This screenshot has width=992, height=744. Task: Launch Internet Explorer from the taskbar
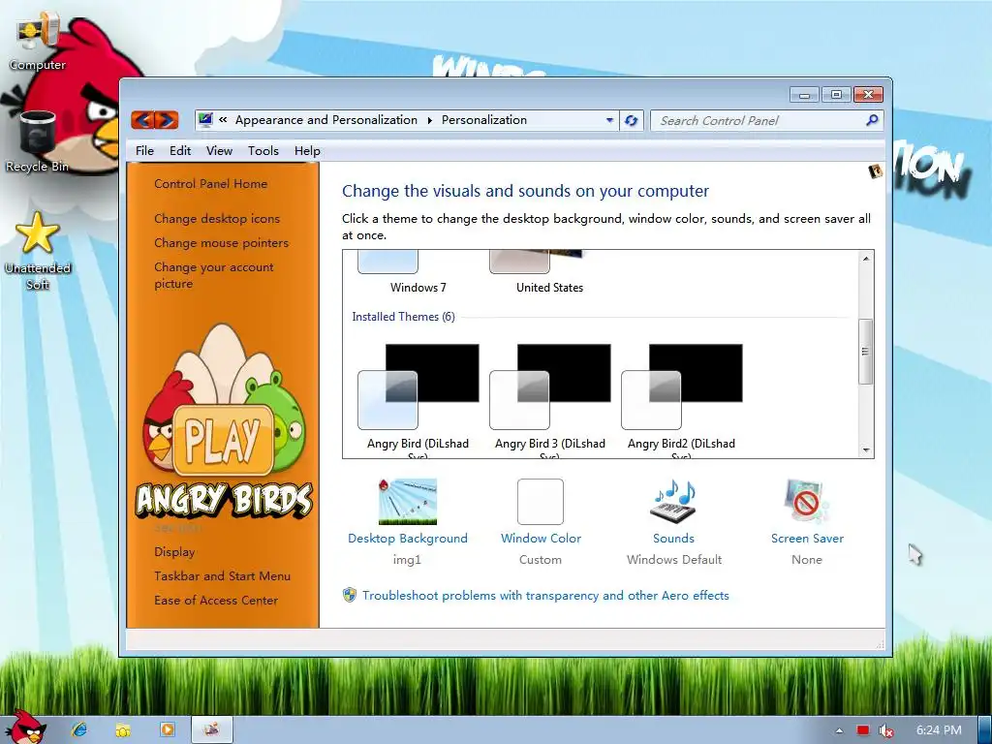click(79, 729)
